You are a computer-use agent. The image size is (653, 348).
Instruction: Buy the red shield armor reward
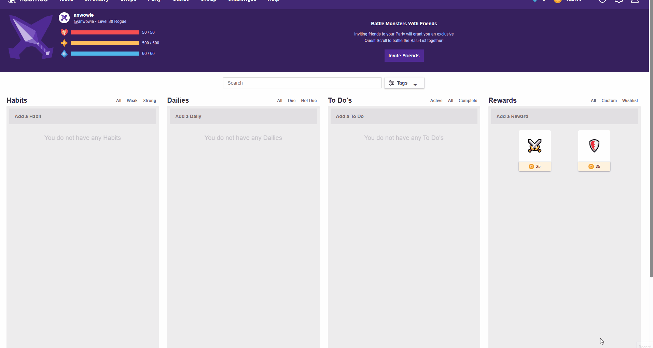point(594,150)
